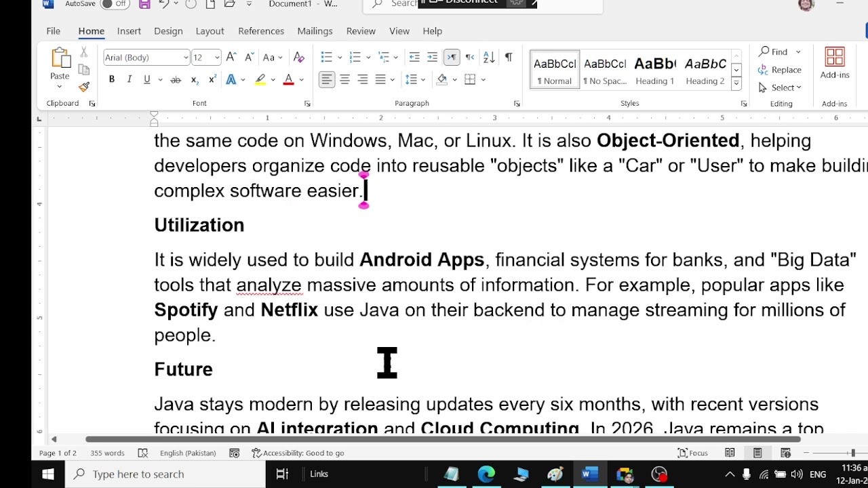The image size is (868, 488).
Task: Click the Save icon in the title bar
Action: (144, 4)
